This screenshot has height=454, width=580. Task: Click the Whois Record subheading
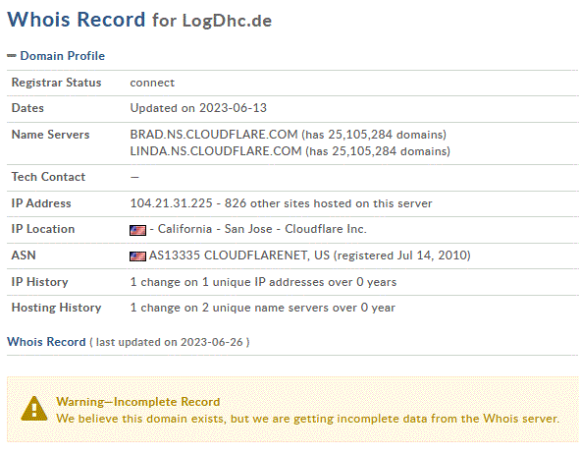click(x=46, y=342)
